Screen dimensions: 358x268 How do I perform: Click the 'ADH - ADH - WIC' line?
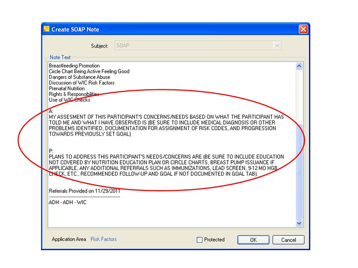[x=67, y=202]
